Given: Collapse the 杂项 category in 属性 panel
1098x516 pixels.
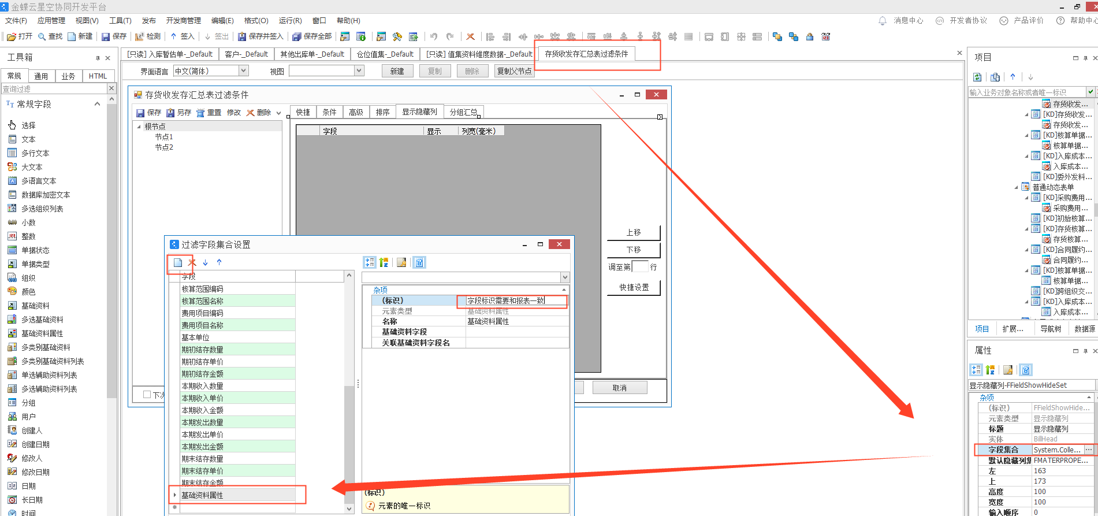Looking at the screenshot, I should click(x=1089, y=397).
